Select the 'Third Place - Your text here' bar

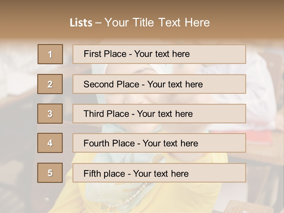point(159,114)
